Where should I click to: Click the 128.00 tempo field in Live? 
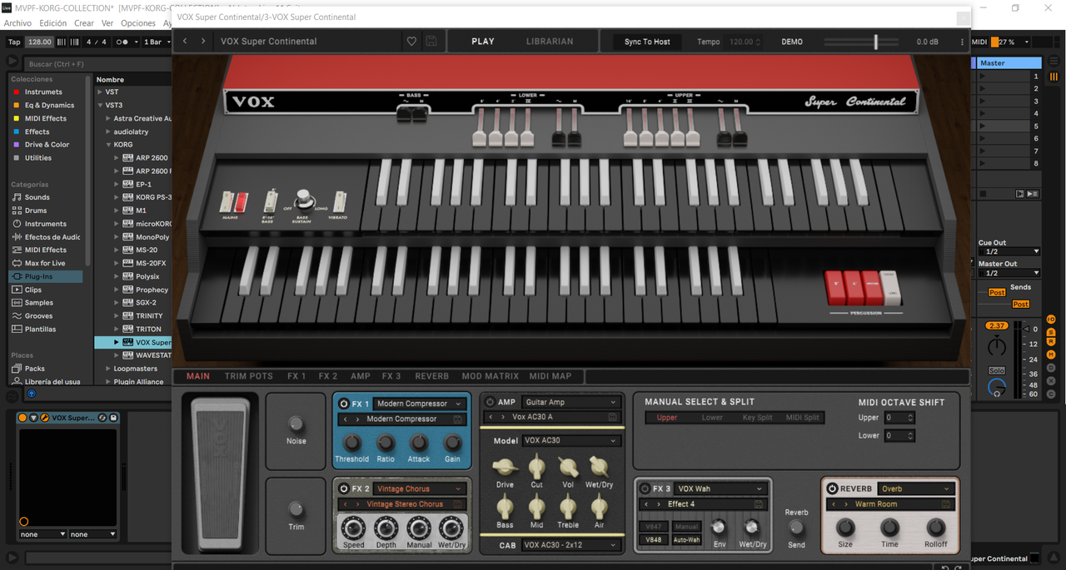point(40,42)
